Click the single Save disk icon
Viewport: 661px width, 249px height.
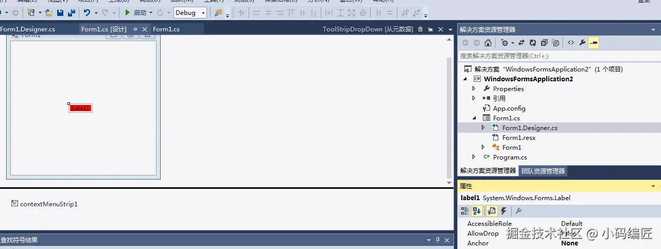click(60, 12)
